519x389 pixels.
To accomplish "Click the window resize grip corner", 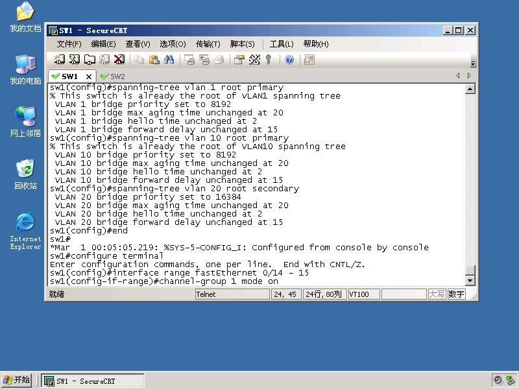I will (474, 296).
